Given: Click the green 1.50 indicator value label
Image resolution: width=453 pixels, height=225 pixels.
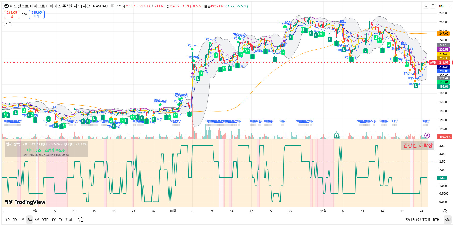Looking at the screenshot, I should coord(442,178).
